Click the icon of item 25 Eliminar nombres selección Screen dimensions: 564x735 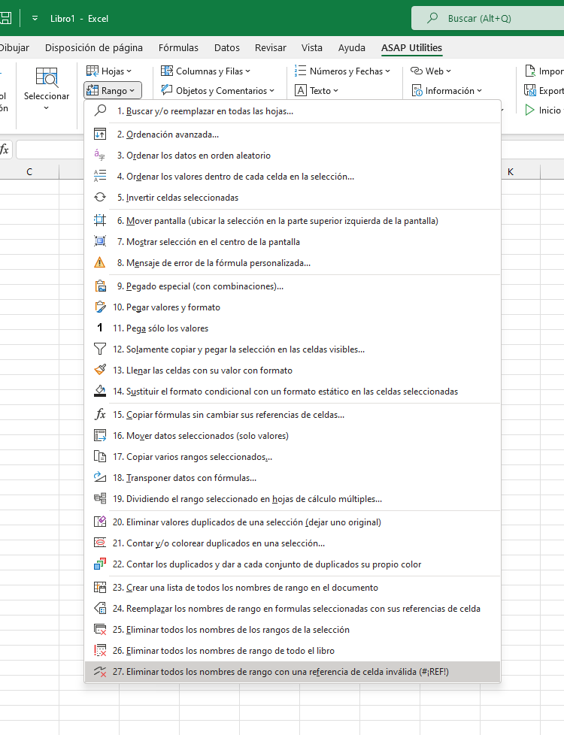(x=100, y=630)
